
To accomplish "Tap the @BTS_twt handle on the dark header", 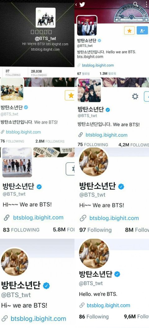I will (45, 39).
